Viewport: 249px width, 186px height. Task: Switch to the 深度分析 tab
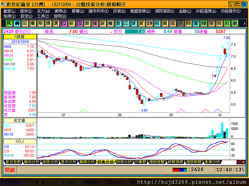coord(50,162)
